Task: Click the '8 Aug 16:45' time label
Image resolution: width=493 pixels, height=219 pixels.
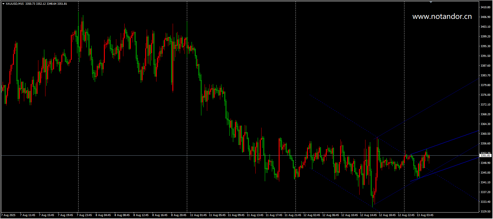Action: click(160, 215)
